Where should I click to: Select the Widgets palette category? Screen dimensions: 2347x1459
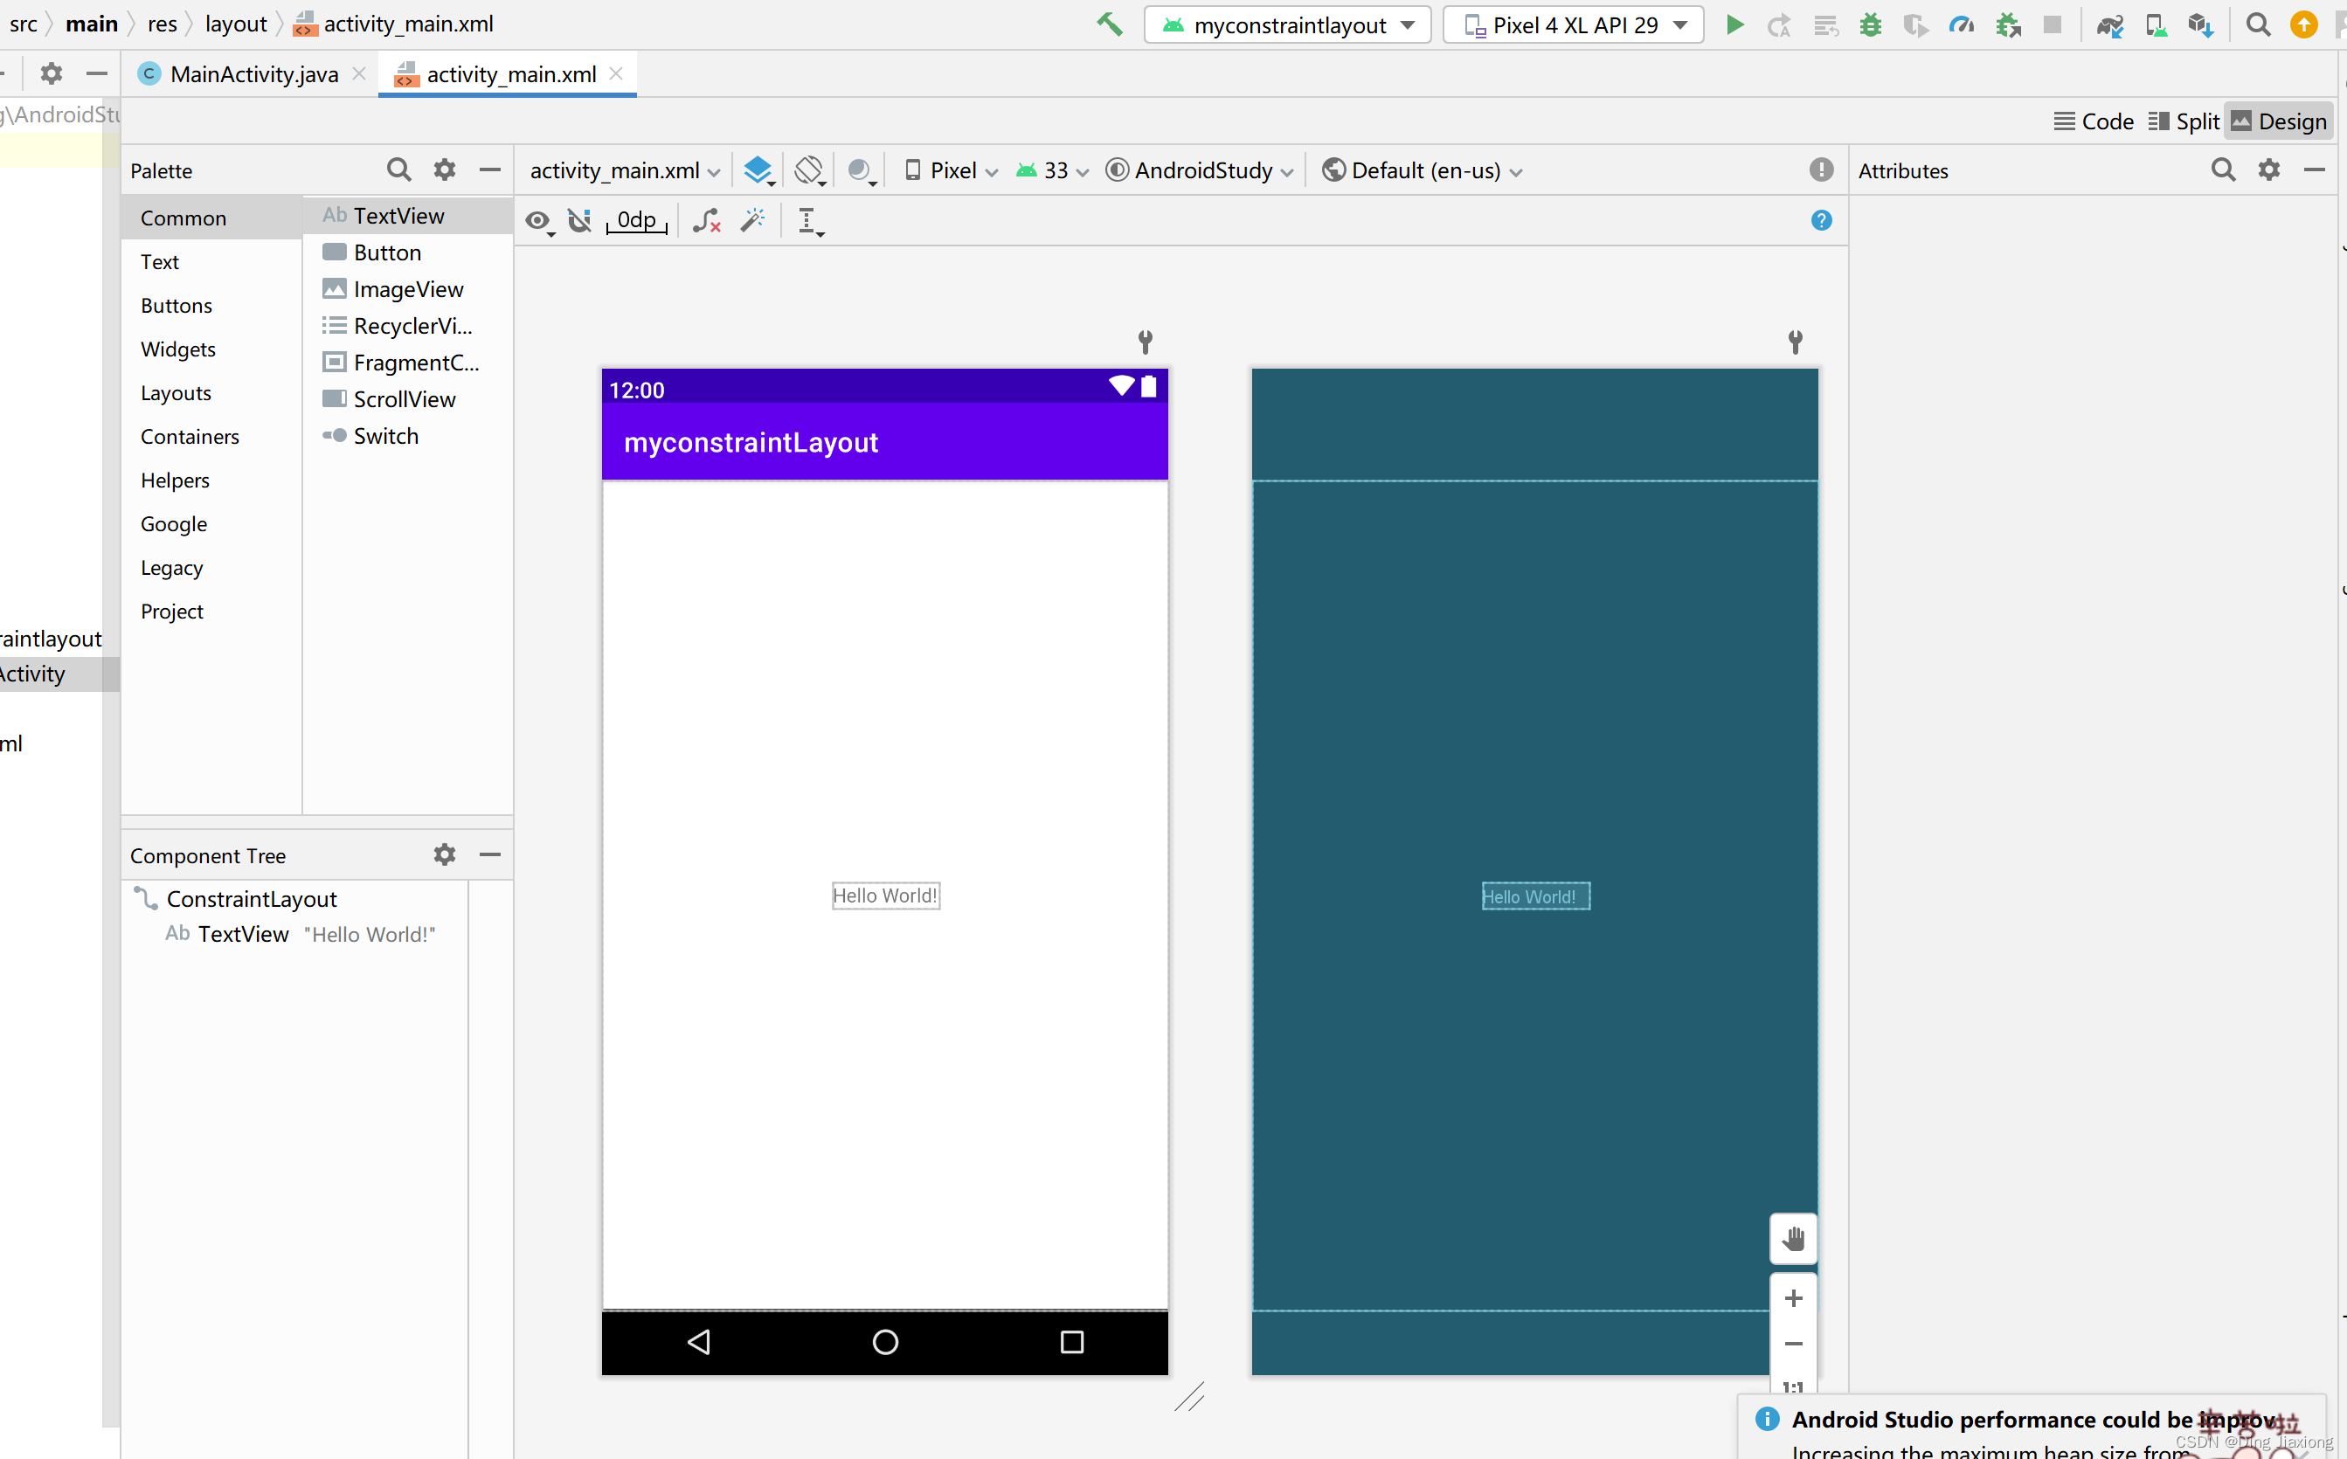pyautogui.click(x=211, y=349)
